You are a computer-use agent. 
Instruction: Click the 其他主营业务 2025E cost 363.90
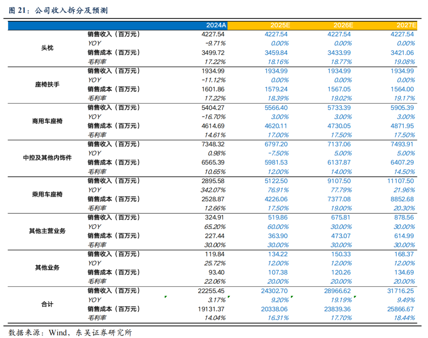(x=277, y=236)
